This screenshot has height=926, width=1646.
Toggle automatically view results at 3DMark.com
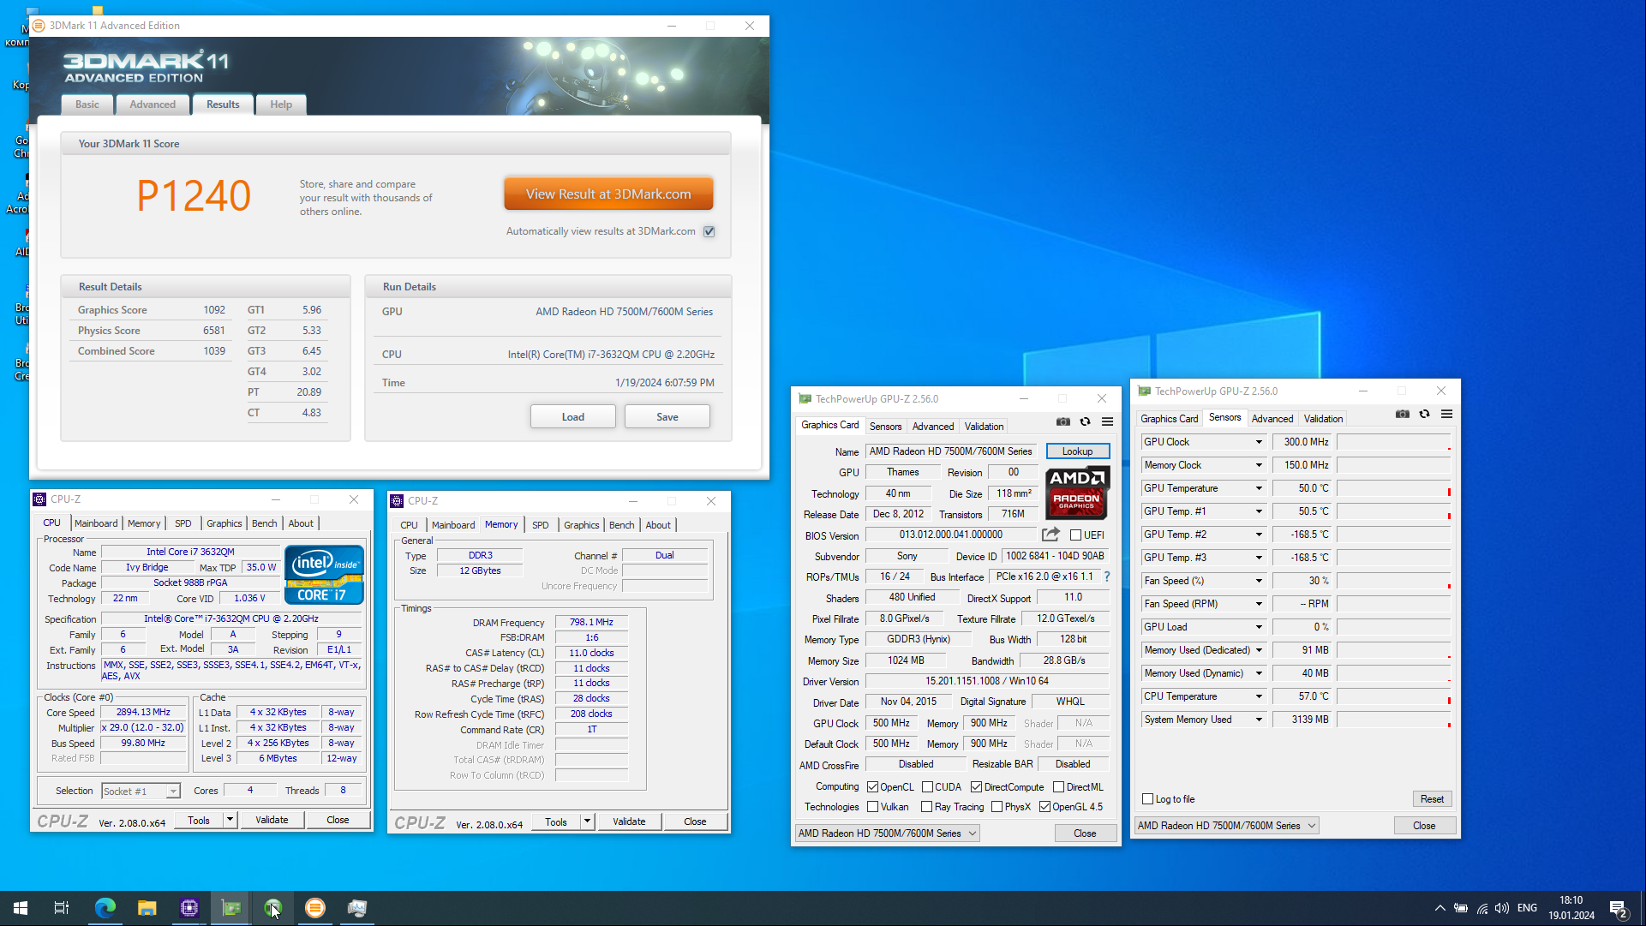(x=709, y=231)
